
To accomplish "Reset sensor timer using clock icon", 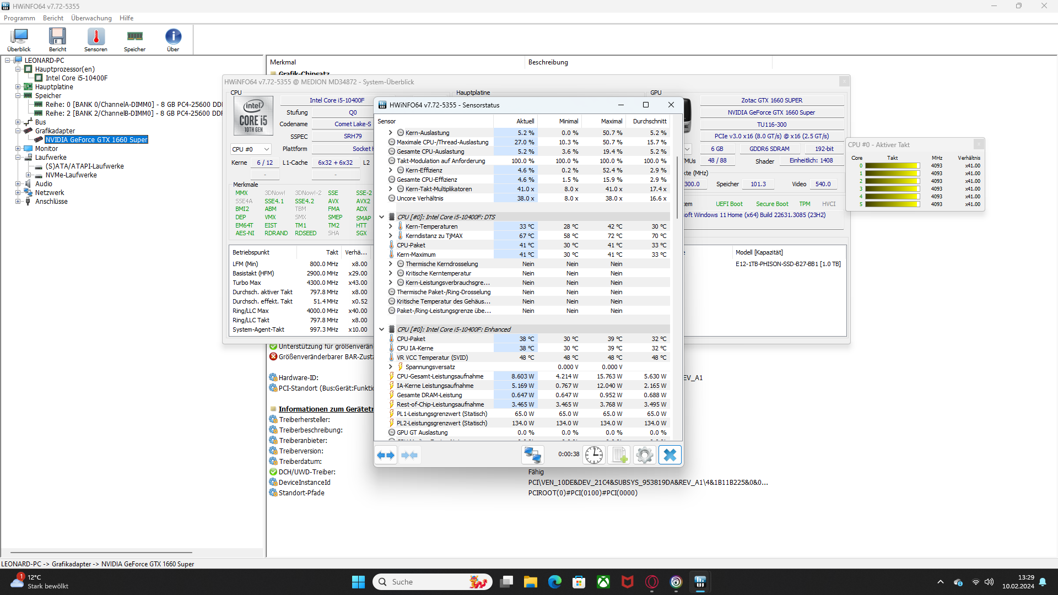I will pos(593,455).
